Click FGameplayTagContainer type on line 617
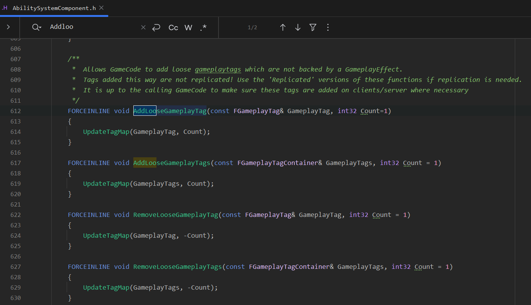The width and height of the screenshot is (531, 305). (x=278, y=163)
